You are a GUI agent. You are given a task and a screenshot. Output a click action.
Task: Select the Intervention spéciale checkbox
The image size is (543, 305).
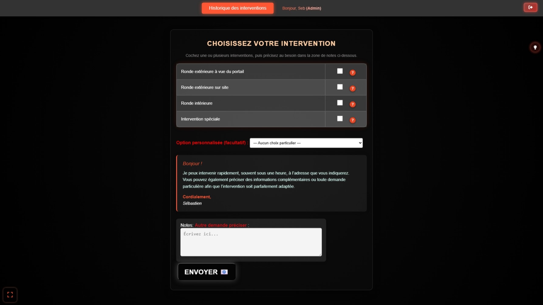(x=340, y=119)
